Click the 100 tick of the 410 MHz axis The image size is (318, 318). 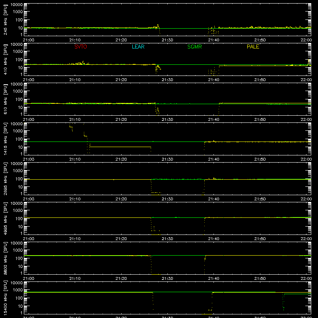pos(19,60)
